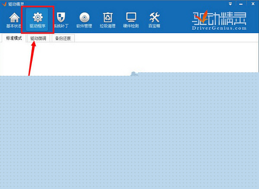Switch to the 驱动微调 tab
Viewport: 259px width, 189px height.
(x=38, y=38)
